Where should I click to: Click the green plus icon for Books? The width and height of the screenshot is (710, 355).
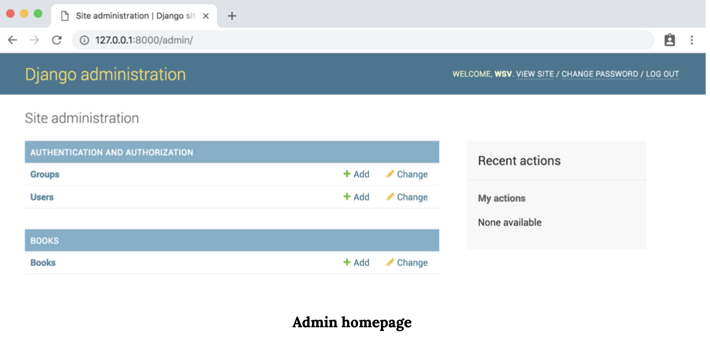pyautogui.click(x=347, y=262)
